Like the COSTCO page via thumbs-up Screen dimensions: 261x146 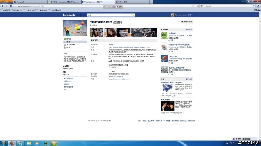[170, 52]
